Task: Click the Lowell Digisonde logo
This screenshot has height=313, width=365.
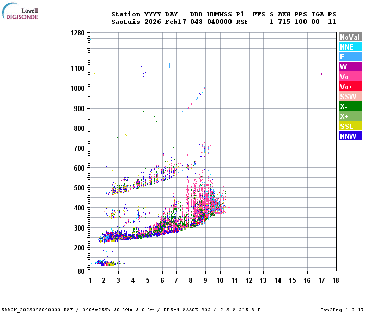Action: [20, 11]
